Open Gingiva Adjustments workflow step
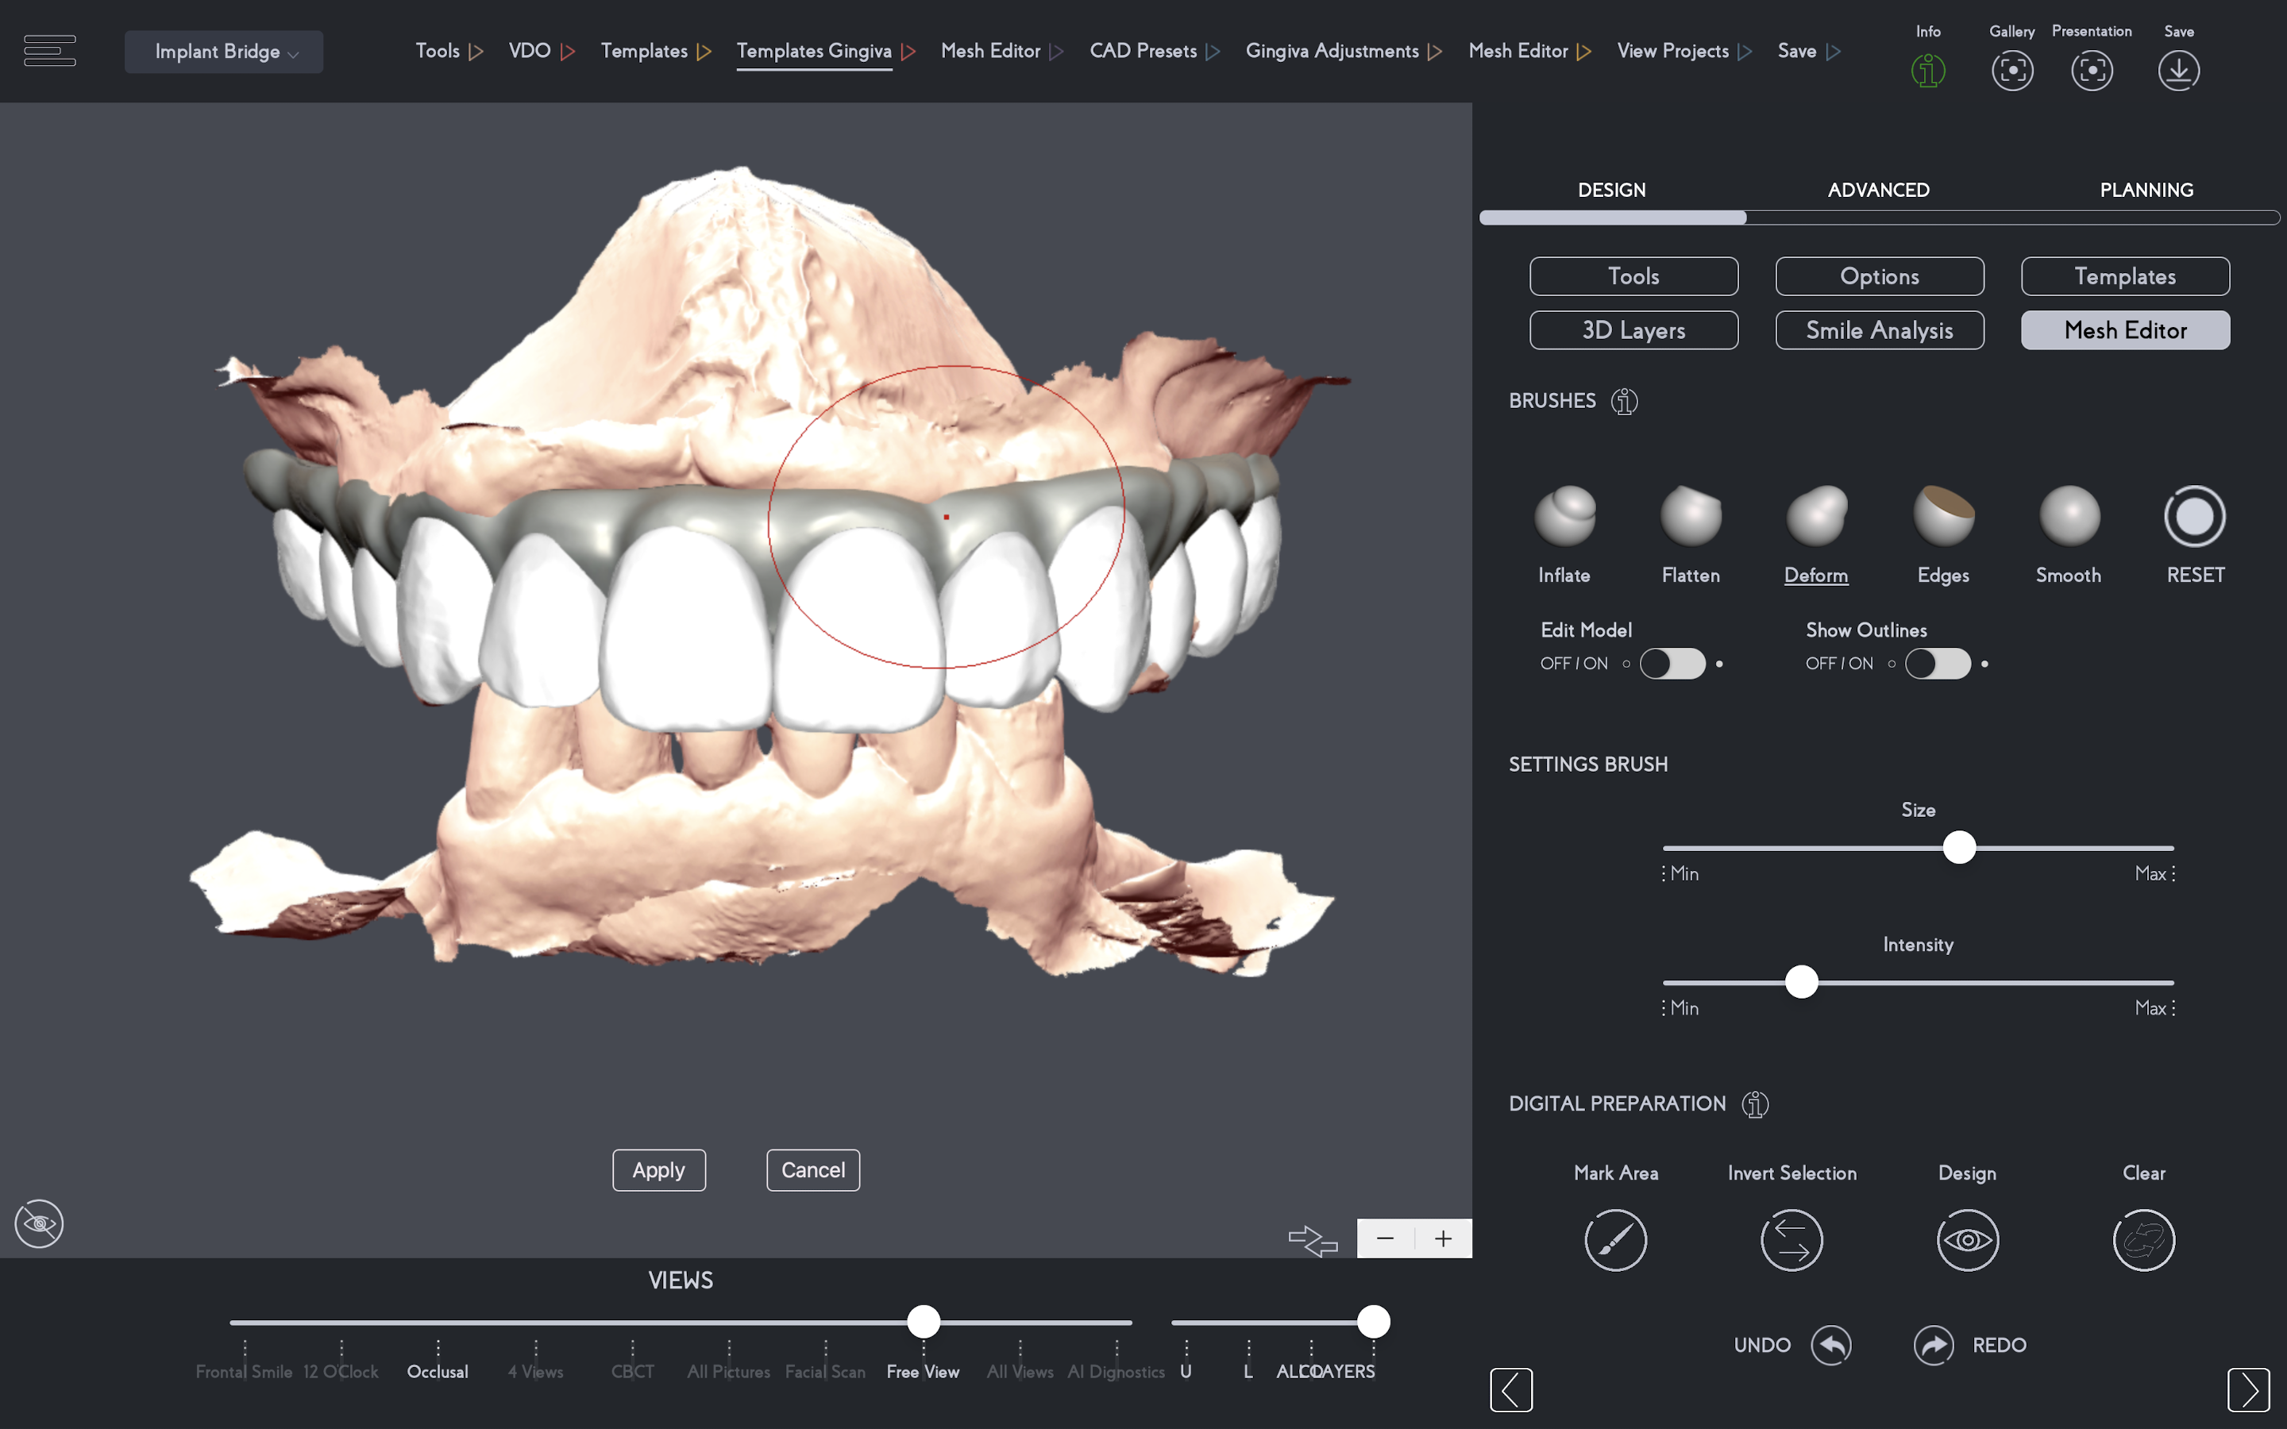 click(1332, 51)
